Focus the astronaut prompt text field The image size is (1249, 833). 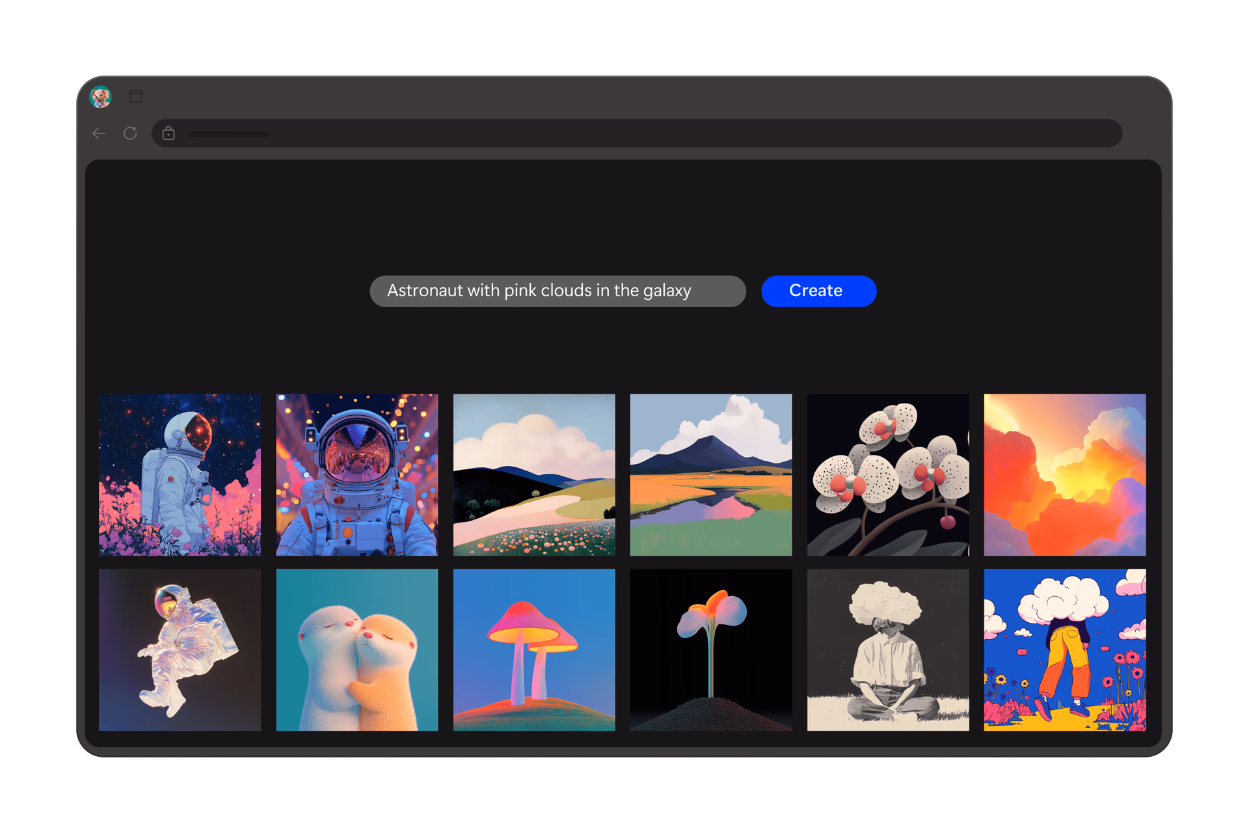(557, 291)
